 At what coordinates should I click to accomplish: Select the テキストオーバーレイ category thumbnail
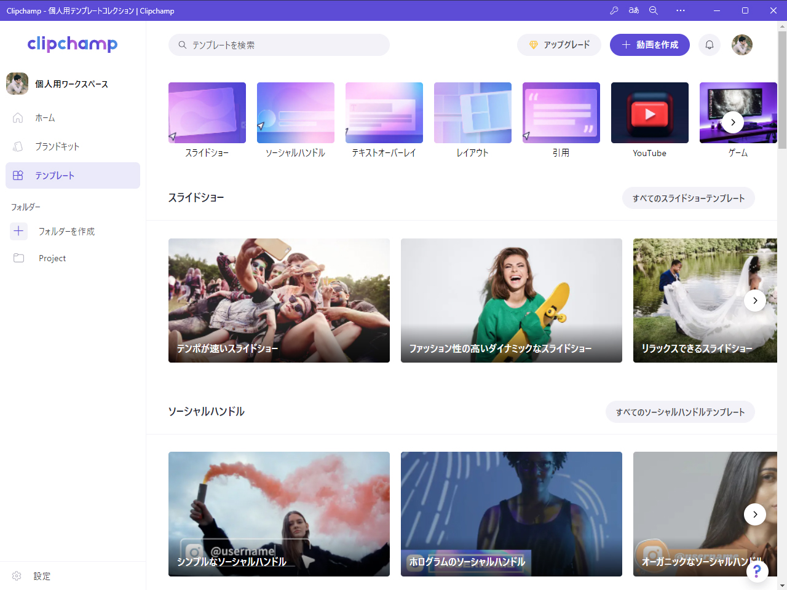(384, 112)
